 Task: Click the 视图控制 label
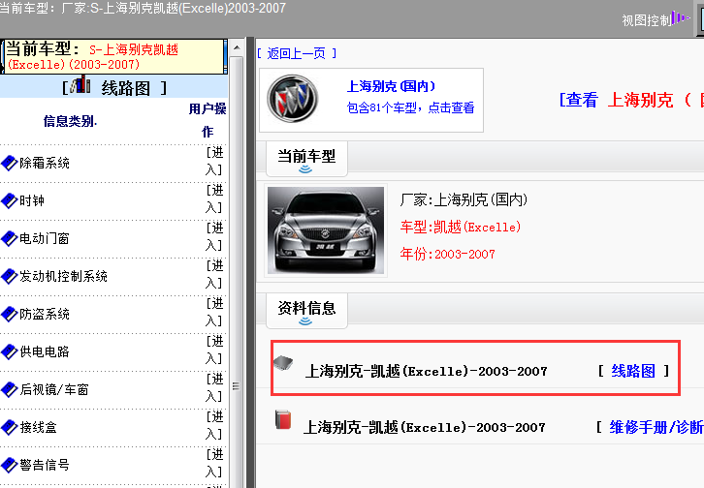tap(647, 20)
